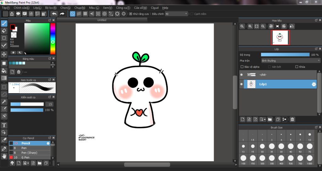322x171 pixels.
Task: Adjust the Độ trong opacity slider
Action: 285,55
